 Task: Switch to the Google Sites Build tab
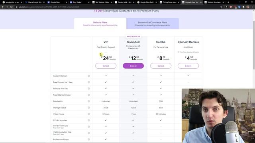147,2
